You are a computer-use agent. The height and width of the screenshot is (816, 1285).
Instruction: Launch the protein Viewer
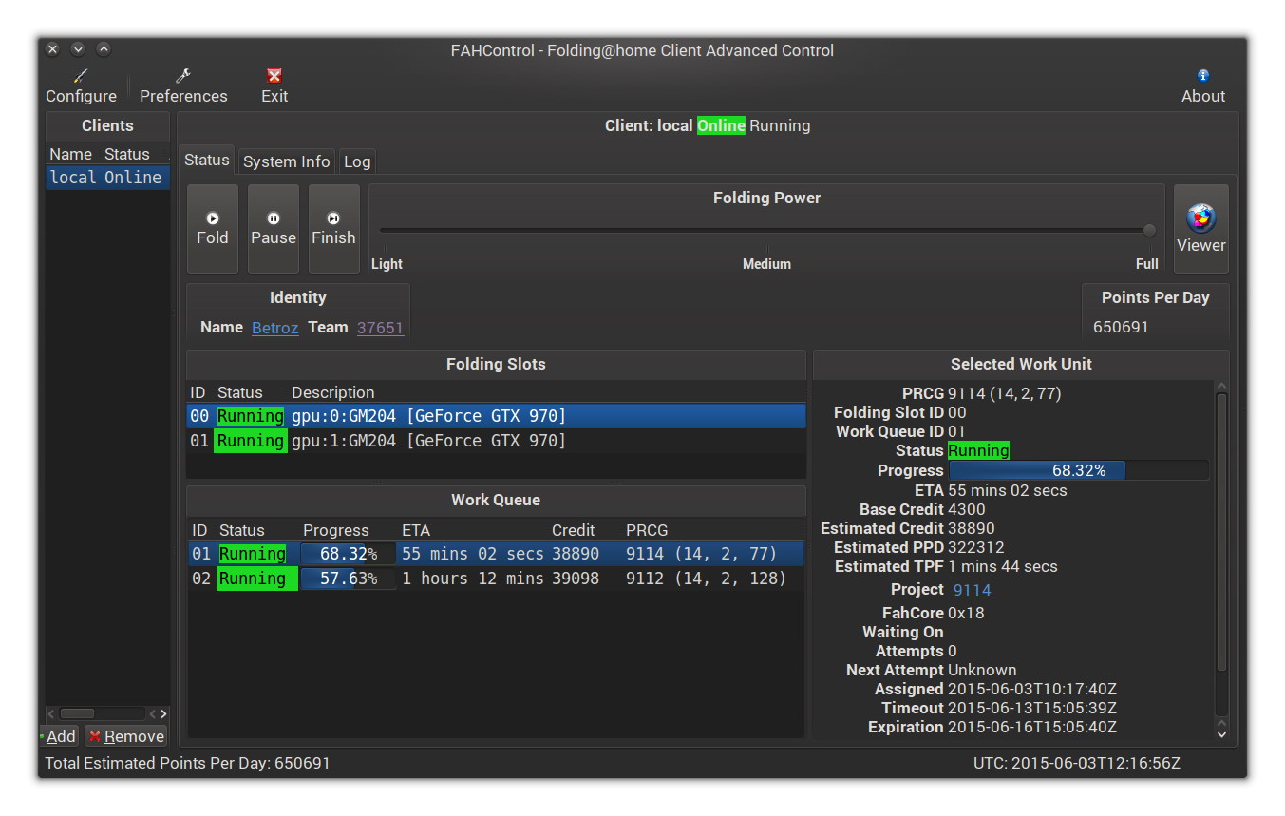1200,229
